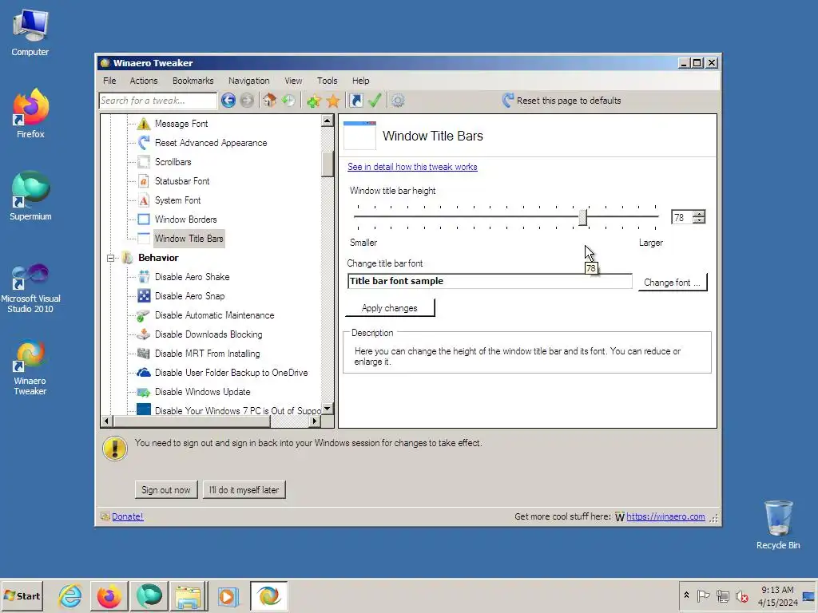Open Windows Explorer folder taskbar icon

tap(187, 595)
